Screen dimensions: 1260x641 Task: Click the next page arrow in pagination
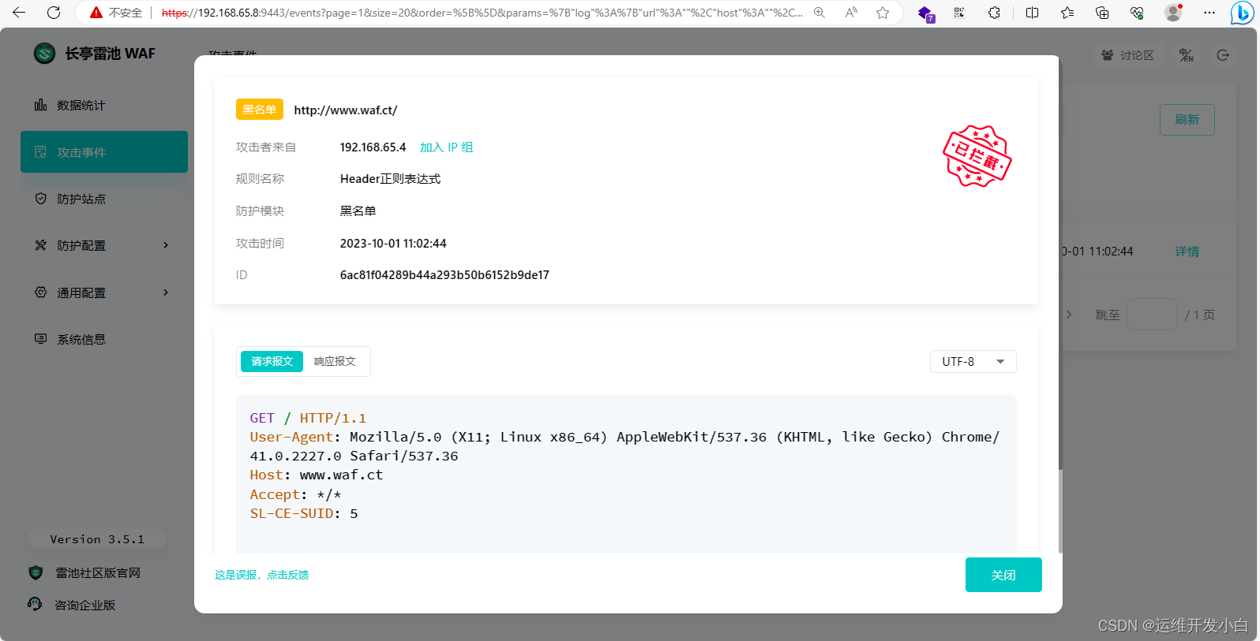[1069, 315]
